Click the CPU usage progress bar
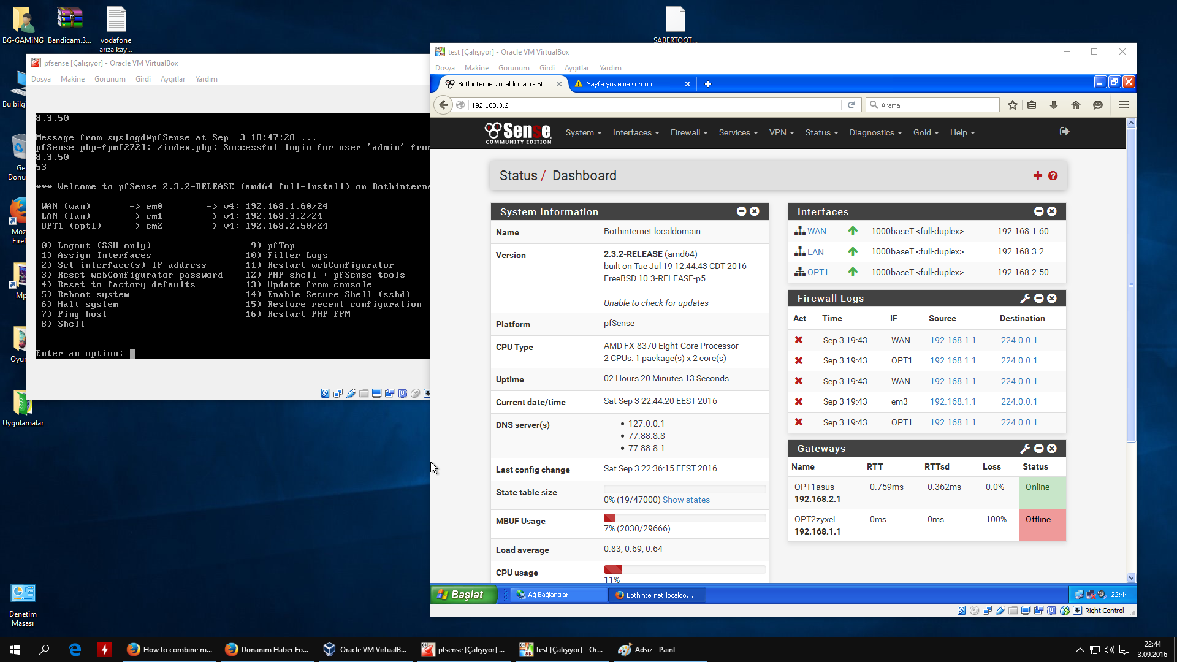 click(685, 569)
